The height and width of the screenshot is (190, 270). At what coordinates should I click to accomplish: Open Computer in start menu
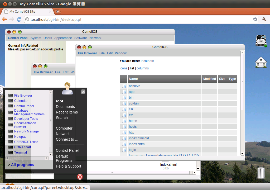pos(64,128)
